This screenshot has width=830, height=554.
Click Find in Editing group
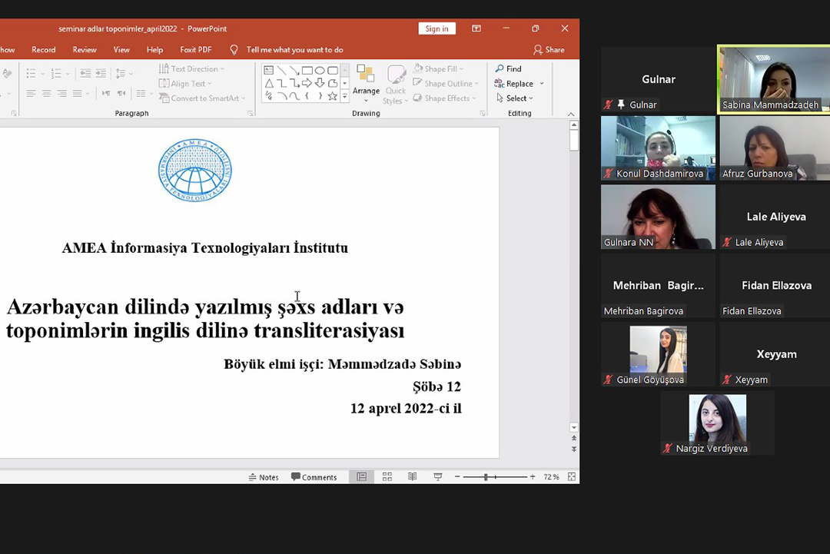click(x=509, y=69)
